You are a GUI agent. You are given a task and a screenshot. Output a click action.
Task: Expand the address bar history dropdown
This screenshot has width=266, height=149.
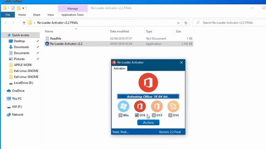(178, 23)
